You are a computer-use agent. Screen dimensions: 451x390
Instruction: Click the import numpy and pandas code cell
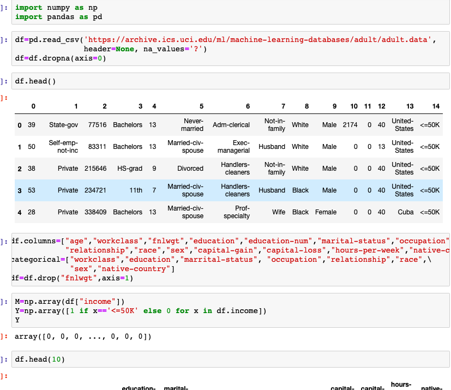click(230, 12)
